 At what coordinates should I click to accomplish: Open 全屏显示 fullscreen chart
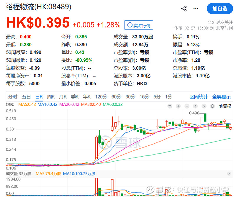[x=222, y=97]
